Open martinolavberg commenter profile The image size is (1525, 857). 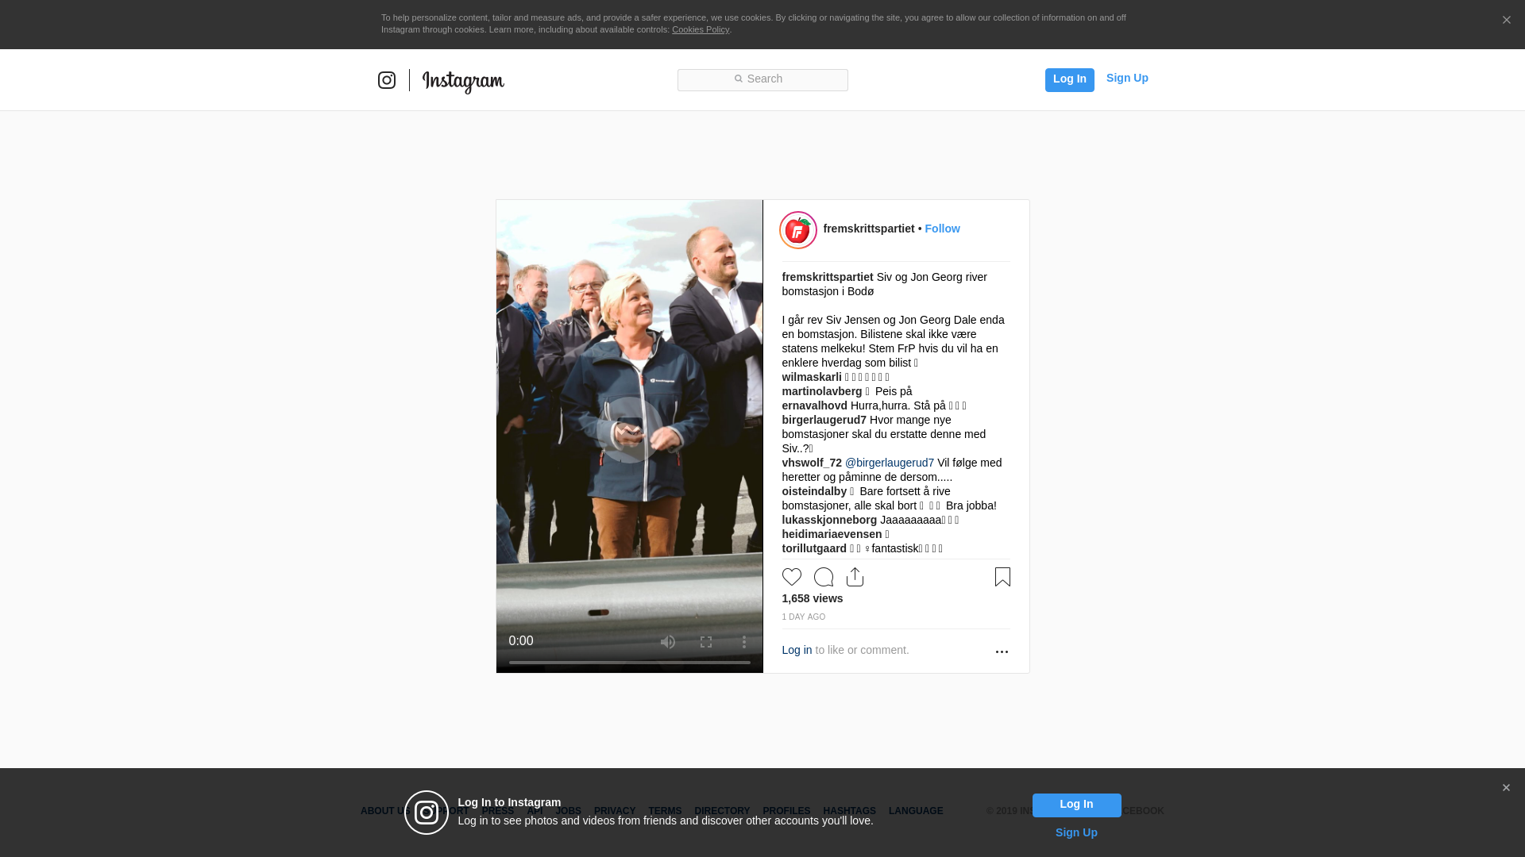[x=822, y=391]
